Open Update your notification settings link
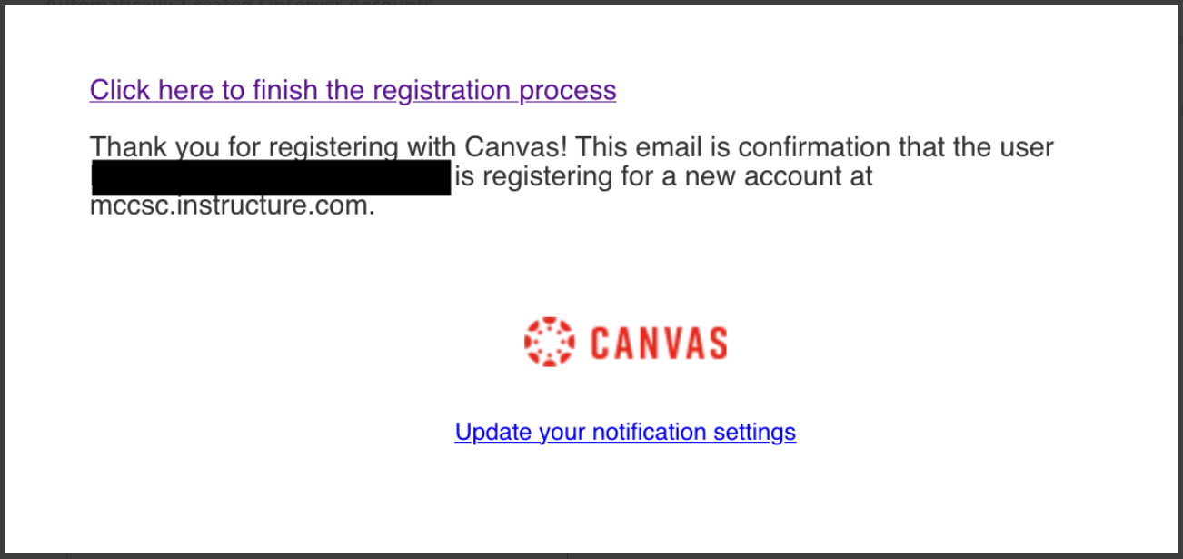 [625, 432]
